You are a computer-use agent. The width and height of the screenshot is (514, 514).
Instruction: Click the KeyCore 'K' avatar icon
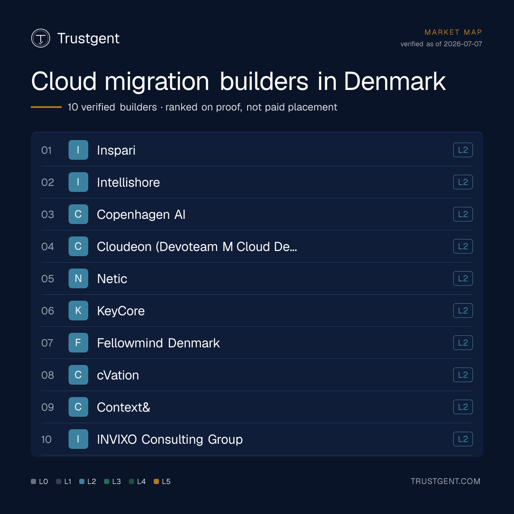(78, 311)
